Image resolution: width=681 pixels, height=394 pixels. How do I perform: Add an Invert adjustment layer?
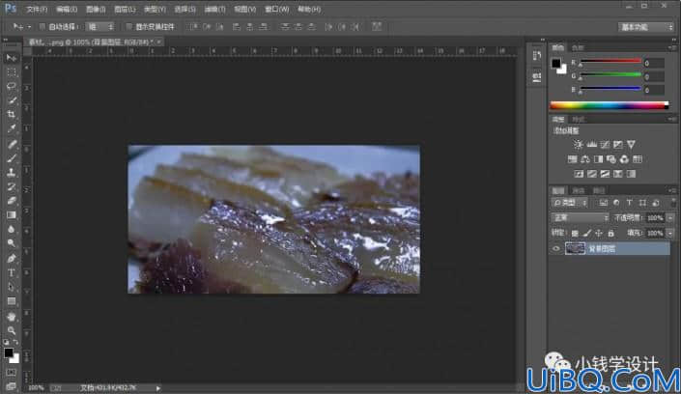(579, 174)
